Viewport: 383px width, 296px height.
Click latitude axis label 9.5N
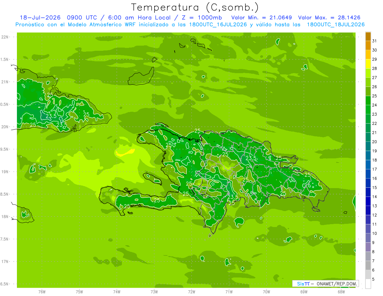(5, 149)
